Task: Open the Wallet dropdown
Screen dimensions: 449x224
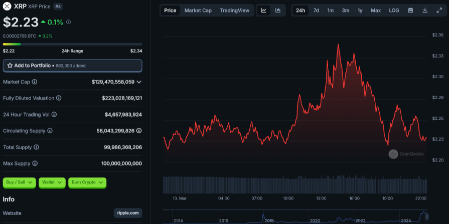Action: click(53, 182)
